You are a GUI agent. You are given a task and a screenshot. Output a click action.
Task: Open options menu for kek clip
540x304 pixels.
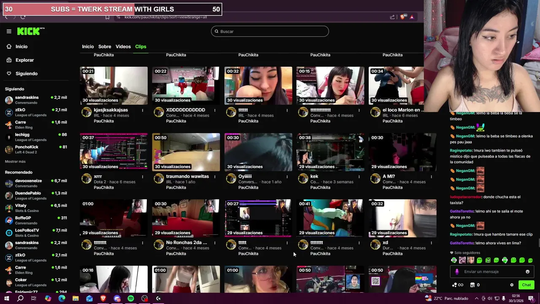359,176
